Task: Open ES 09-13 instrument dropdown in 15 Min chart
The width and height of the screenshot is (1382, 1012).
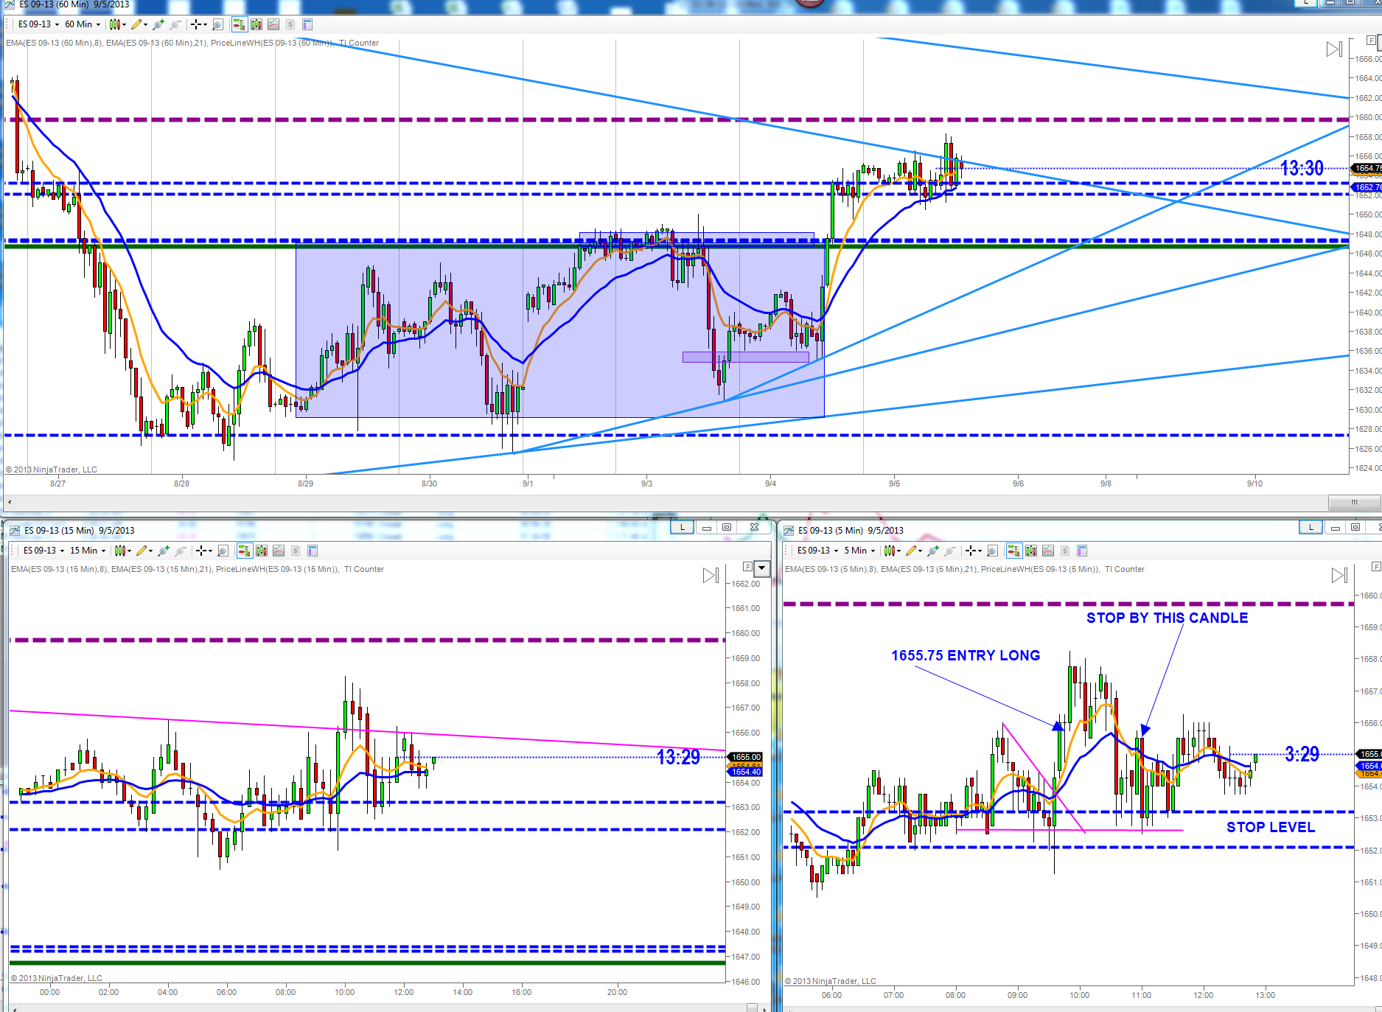Action: [x=44, y=551]
